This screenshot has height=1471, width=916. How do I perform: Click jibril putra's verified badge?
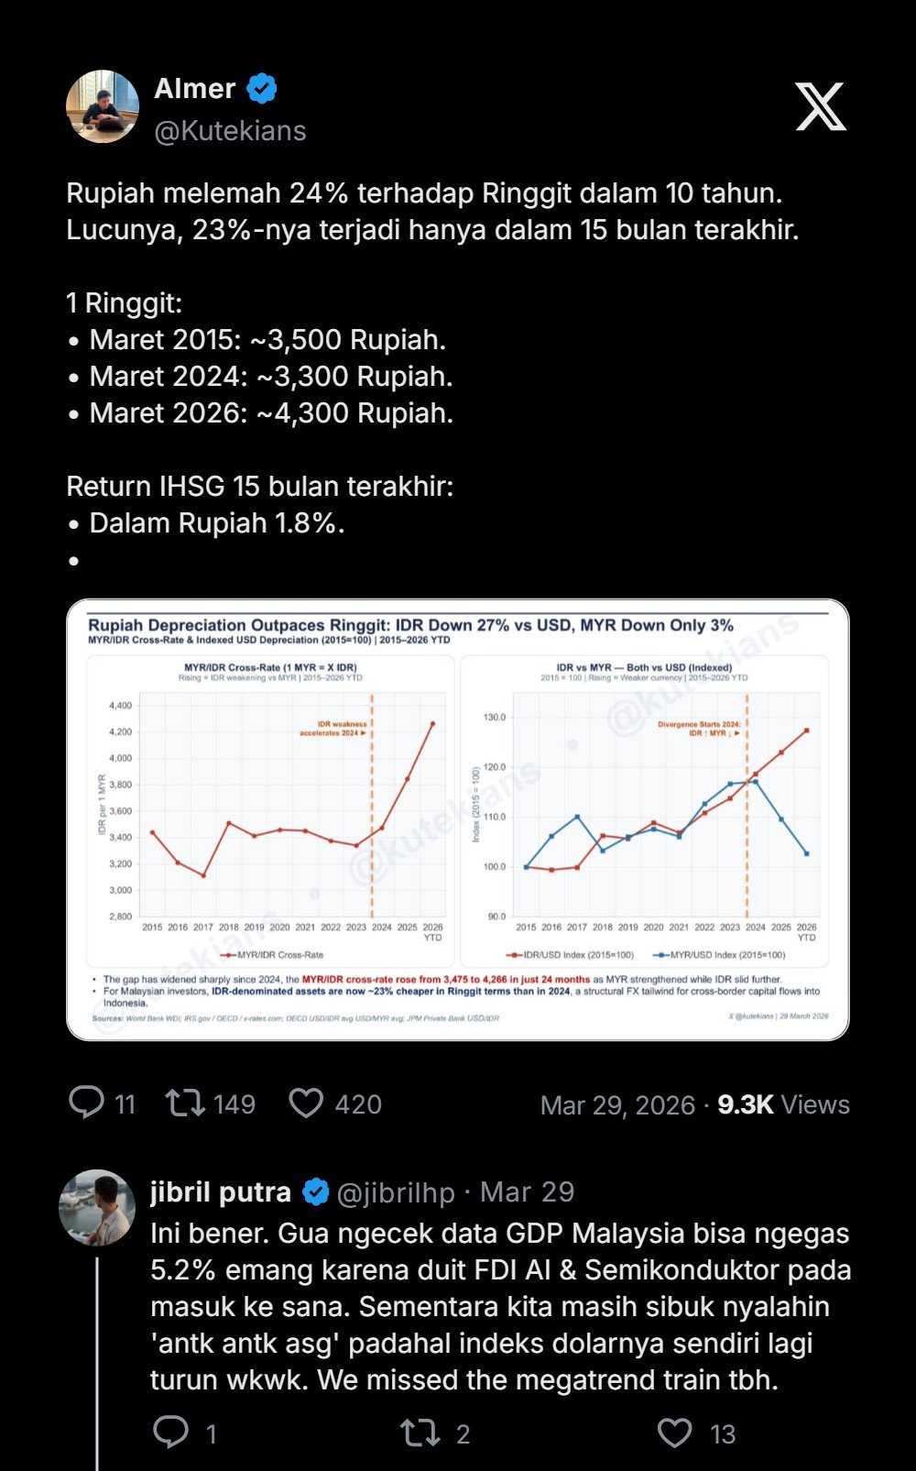tap(316, 1191)
